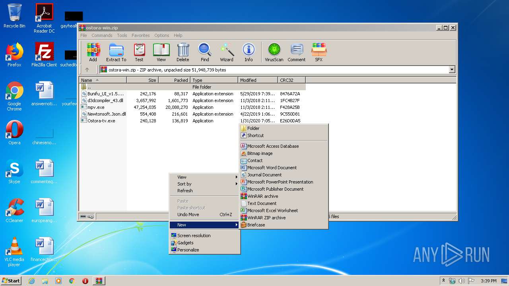
Task: Go up one level arrow button
Action: (87, 70)
